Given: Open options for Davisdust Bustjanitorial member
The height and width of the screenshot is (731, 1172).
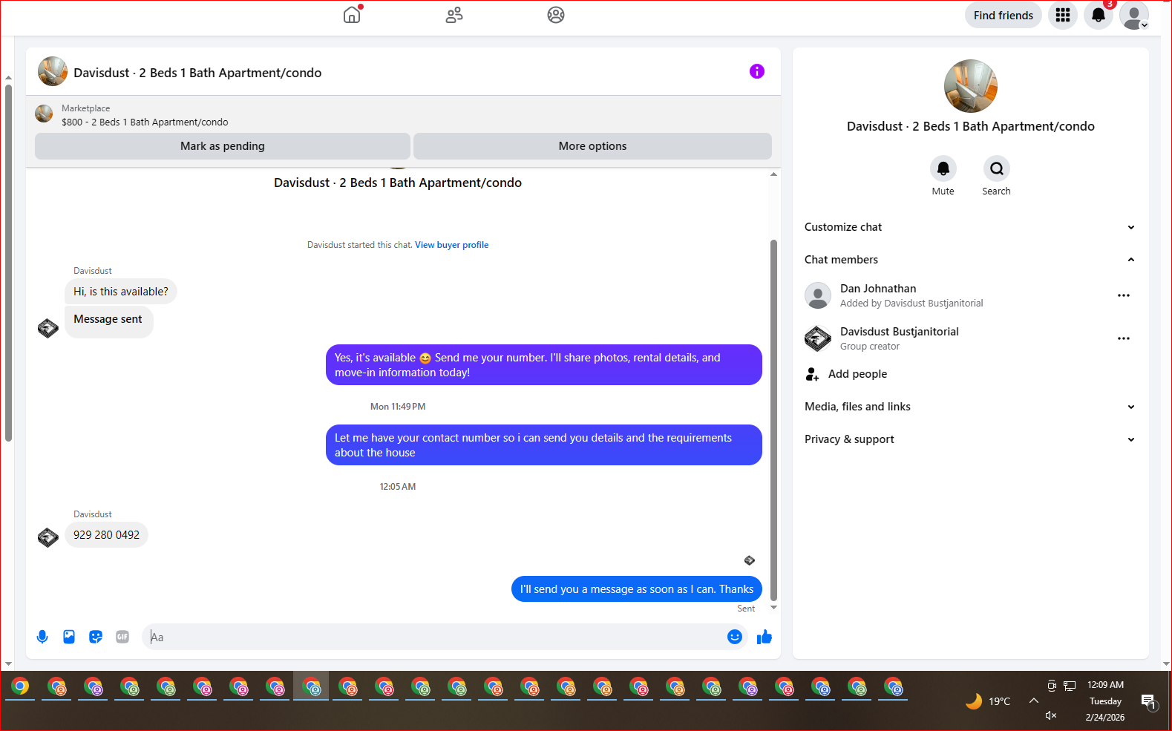Looking at the screenshot, I should [1124, 338].
